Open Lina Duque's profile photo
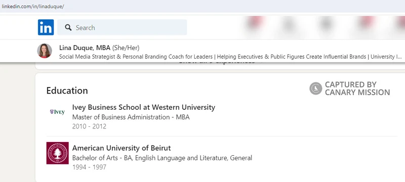The image size is (405, 182). tap(45, 51)
